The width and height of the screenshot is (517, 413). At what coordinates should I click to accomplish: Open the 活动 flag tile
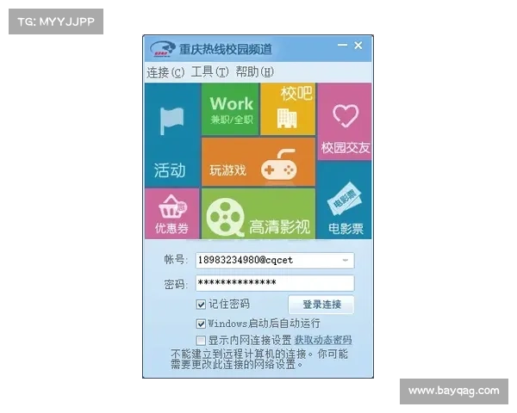pyautogui.click(x=172, y=135)
